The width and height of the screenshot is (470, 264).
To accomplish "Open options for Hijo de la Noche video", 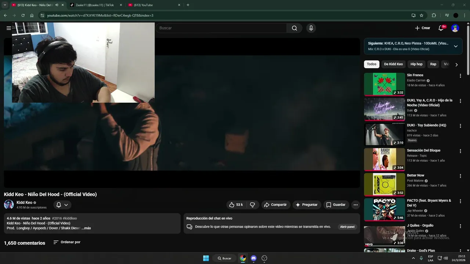I will click(460, 100).
